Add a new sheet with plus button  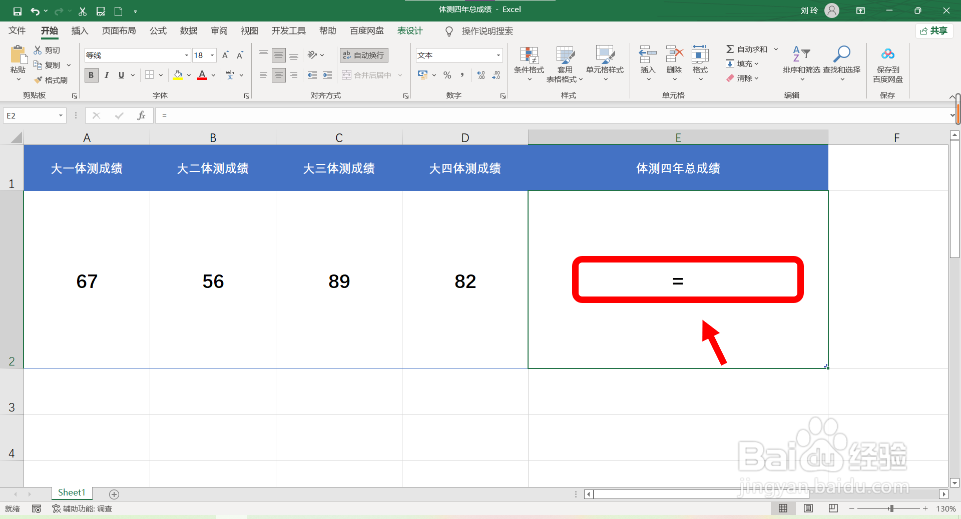[114, 494]
